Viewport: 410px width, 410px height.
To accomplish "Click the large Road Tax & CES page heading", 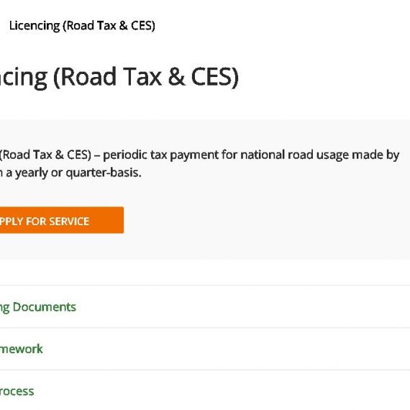I will click(119, 77).
